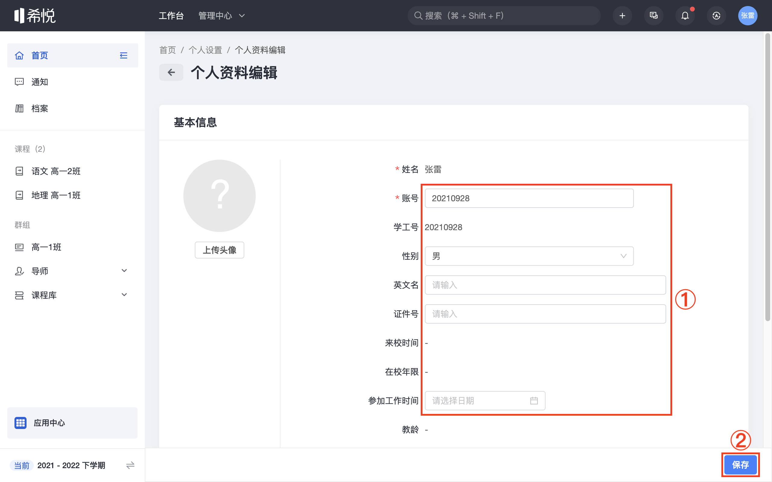Click the page vertical scrollbar
This screenshot has height=482, width=772.
click(767, 177)
